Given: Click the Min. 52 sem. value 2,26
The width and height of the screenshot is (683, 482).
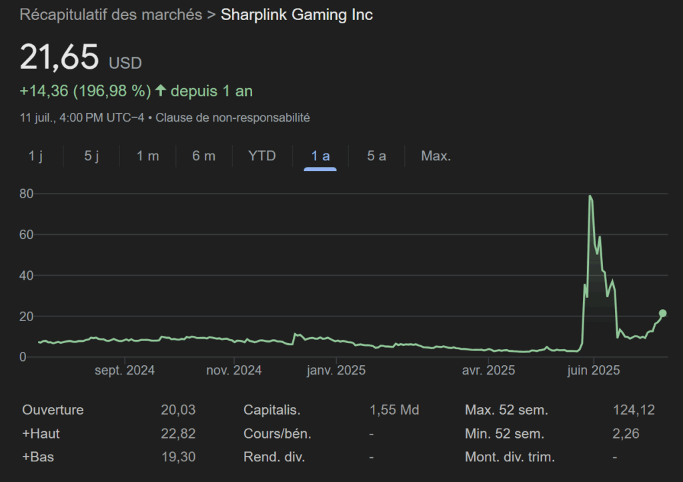Looking at the screenshot, I should pos(626,434).
